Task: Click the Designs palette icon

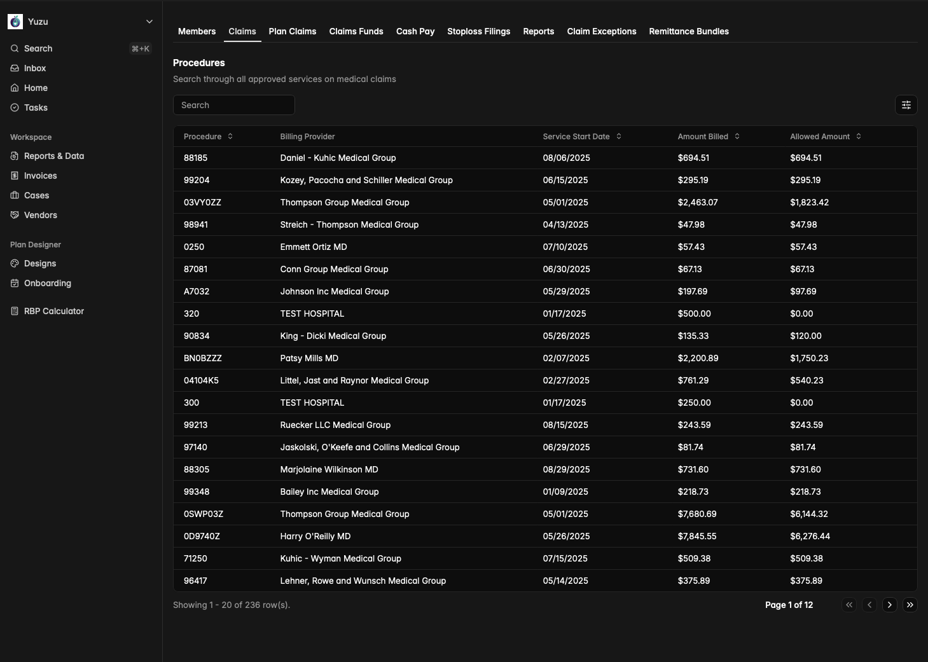Action: 15,263
